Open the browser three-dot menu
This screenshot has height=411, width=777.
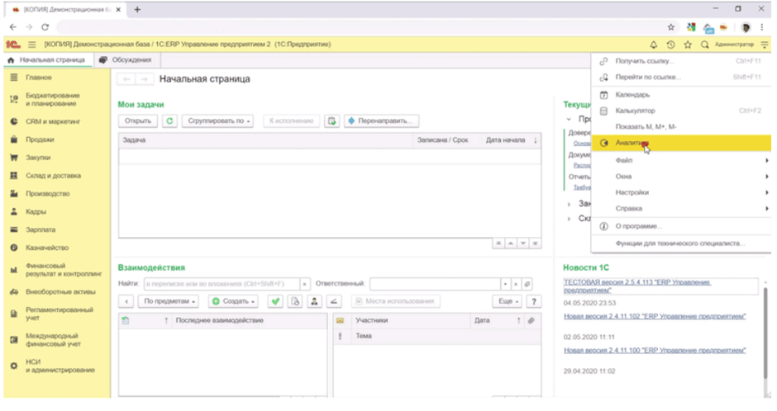coord(762,27)
